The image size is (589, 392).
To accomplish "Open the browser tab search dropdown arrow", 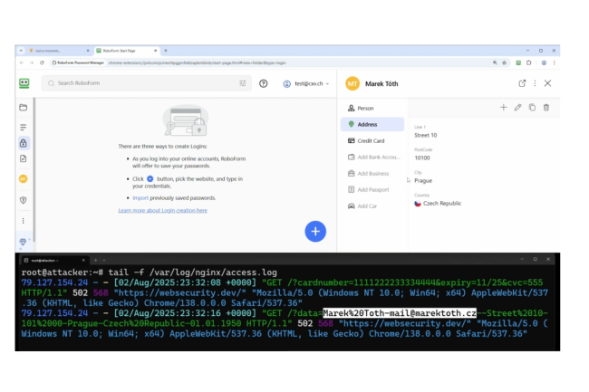I will point(21,51).
